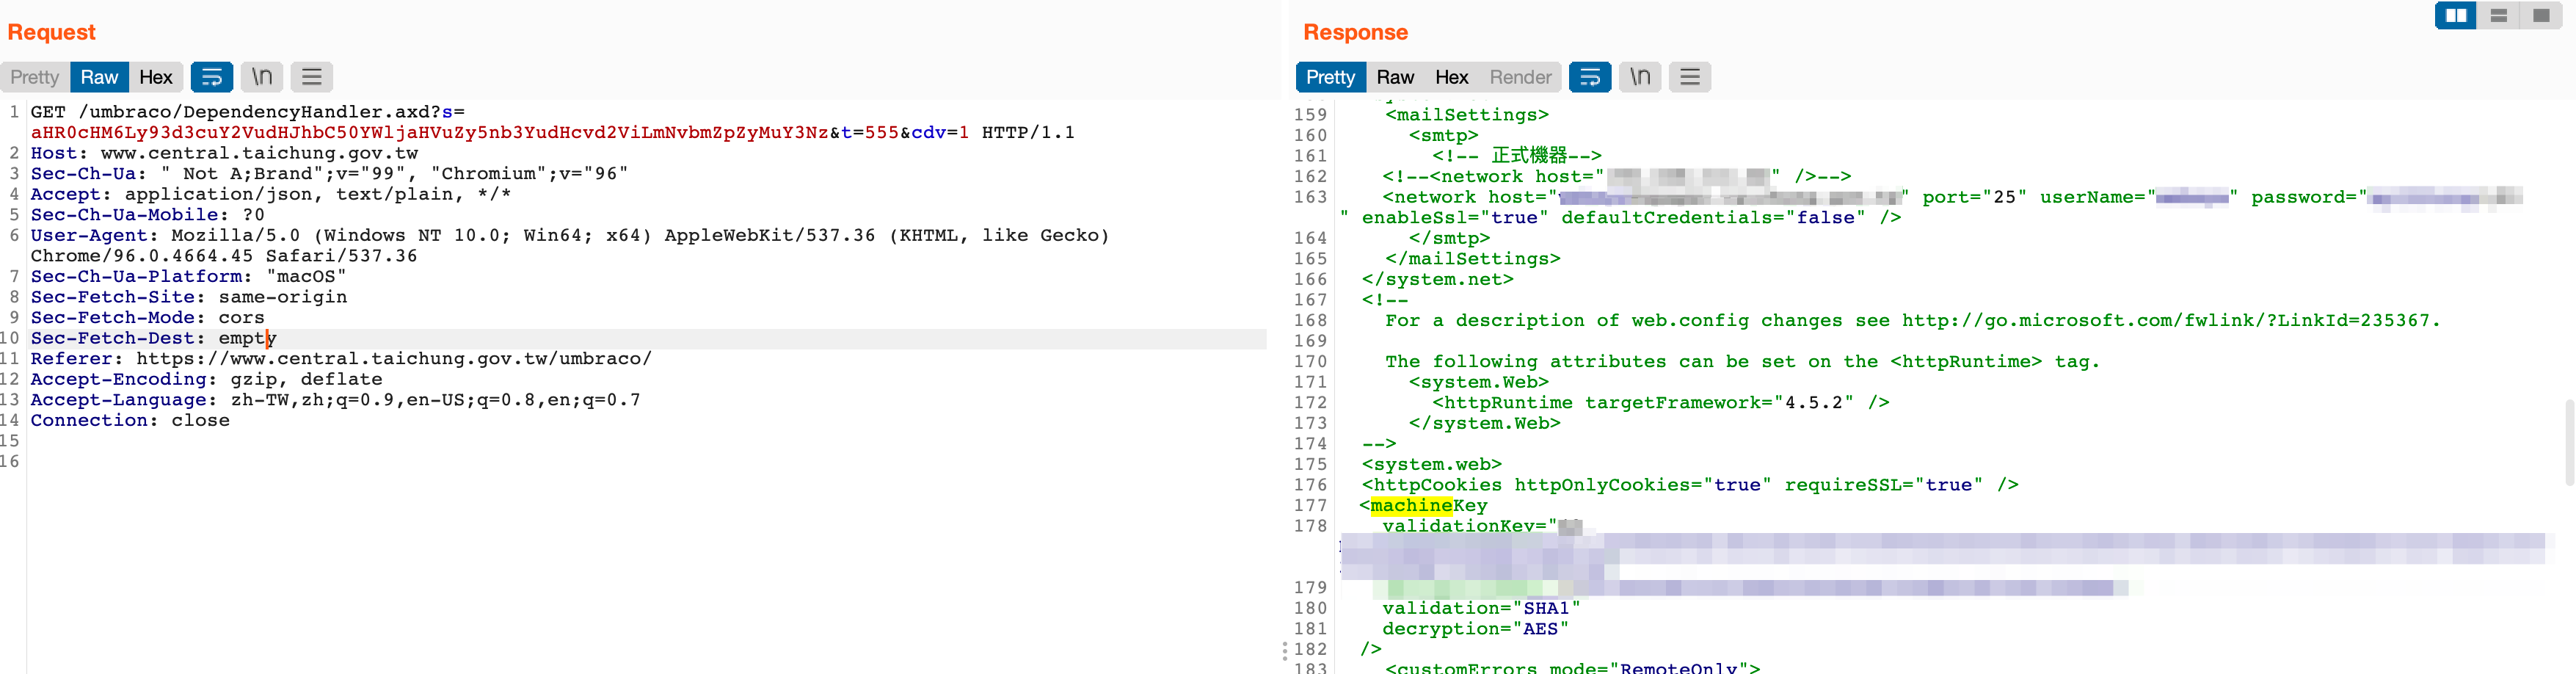Click the "Sec-Ch-Ua-Platform: "macOS"" header

click(x=189, y=276)
